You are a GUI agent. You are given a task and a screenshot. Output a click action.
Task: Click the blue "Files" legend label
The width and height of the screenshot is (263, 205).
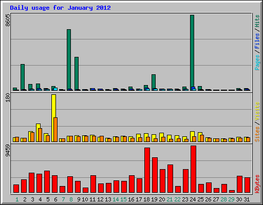[257, 40]
